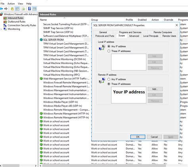Click the Remote IP addresses list box
The image size is (188, 167).
[x=129, y=95]
